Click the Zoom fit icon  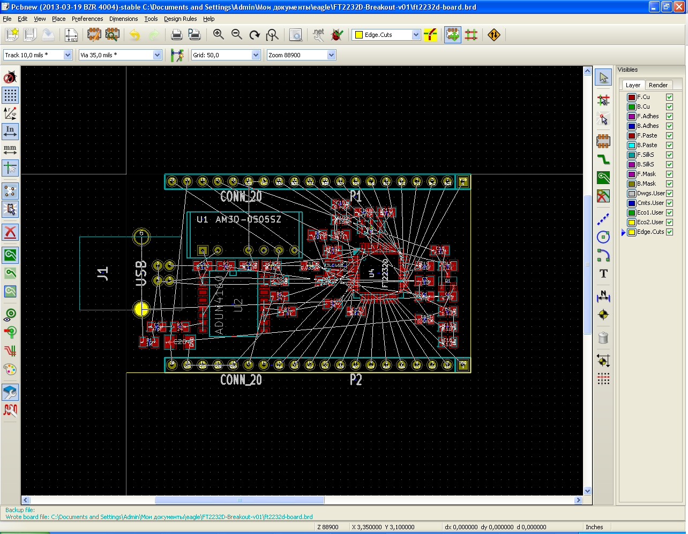273,35
